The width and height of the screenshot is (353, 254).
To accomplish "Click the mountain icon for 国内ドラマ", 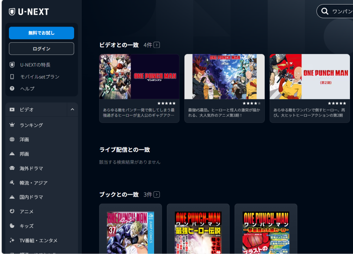I will 12,197.
